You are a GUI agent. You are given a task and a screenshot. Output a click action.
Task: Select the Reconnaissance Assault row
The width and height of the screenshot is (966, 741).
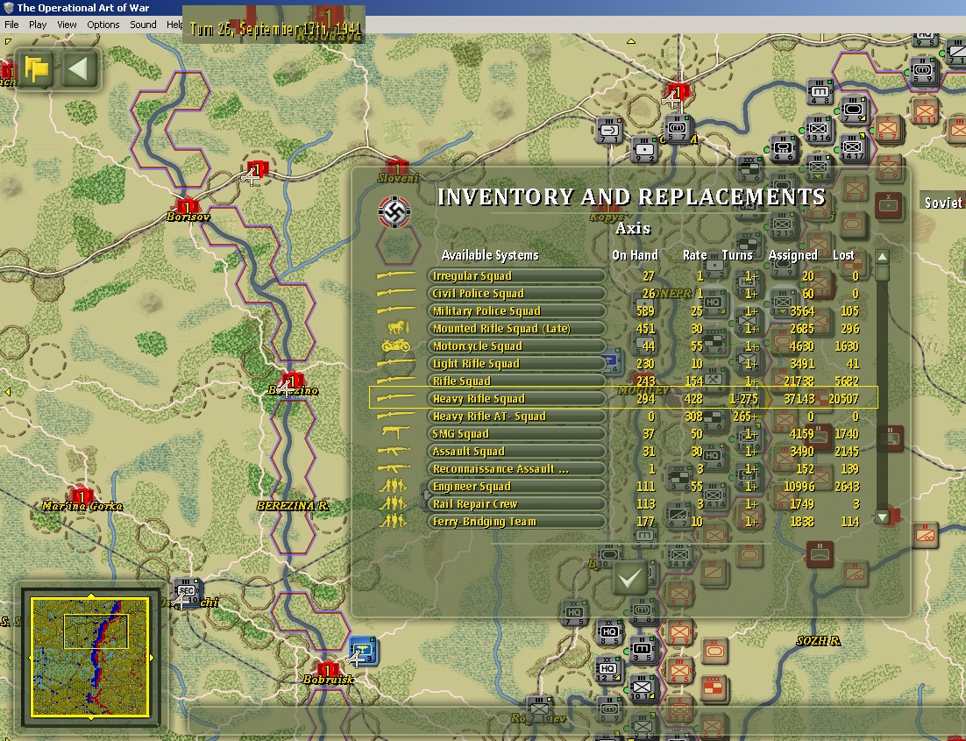tap(622, 469)
